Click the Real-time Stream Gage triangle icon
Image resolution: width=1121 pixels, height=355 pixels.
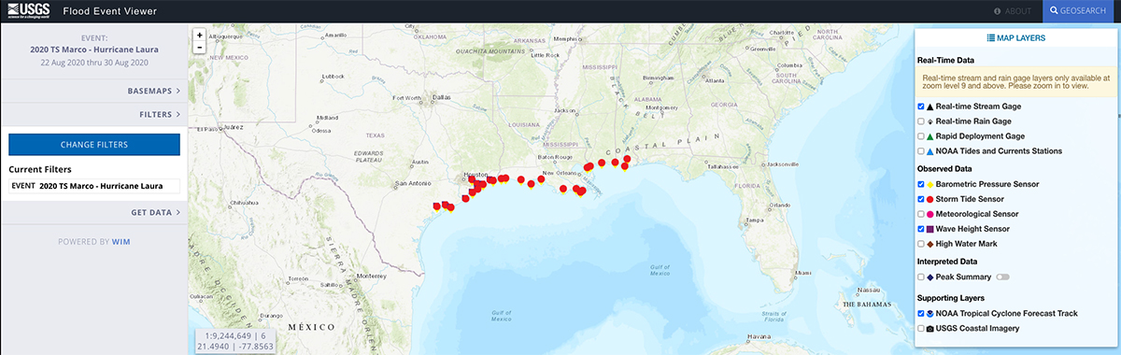pos(930,107)
